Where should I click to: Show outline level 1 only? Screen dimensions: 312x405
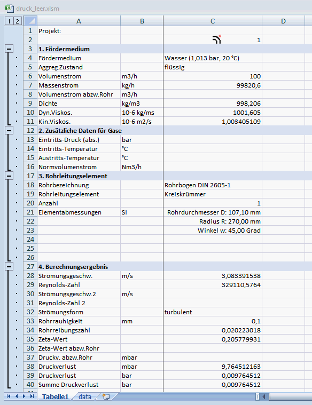click(x=9, y=21)
